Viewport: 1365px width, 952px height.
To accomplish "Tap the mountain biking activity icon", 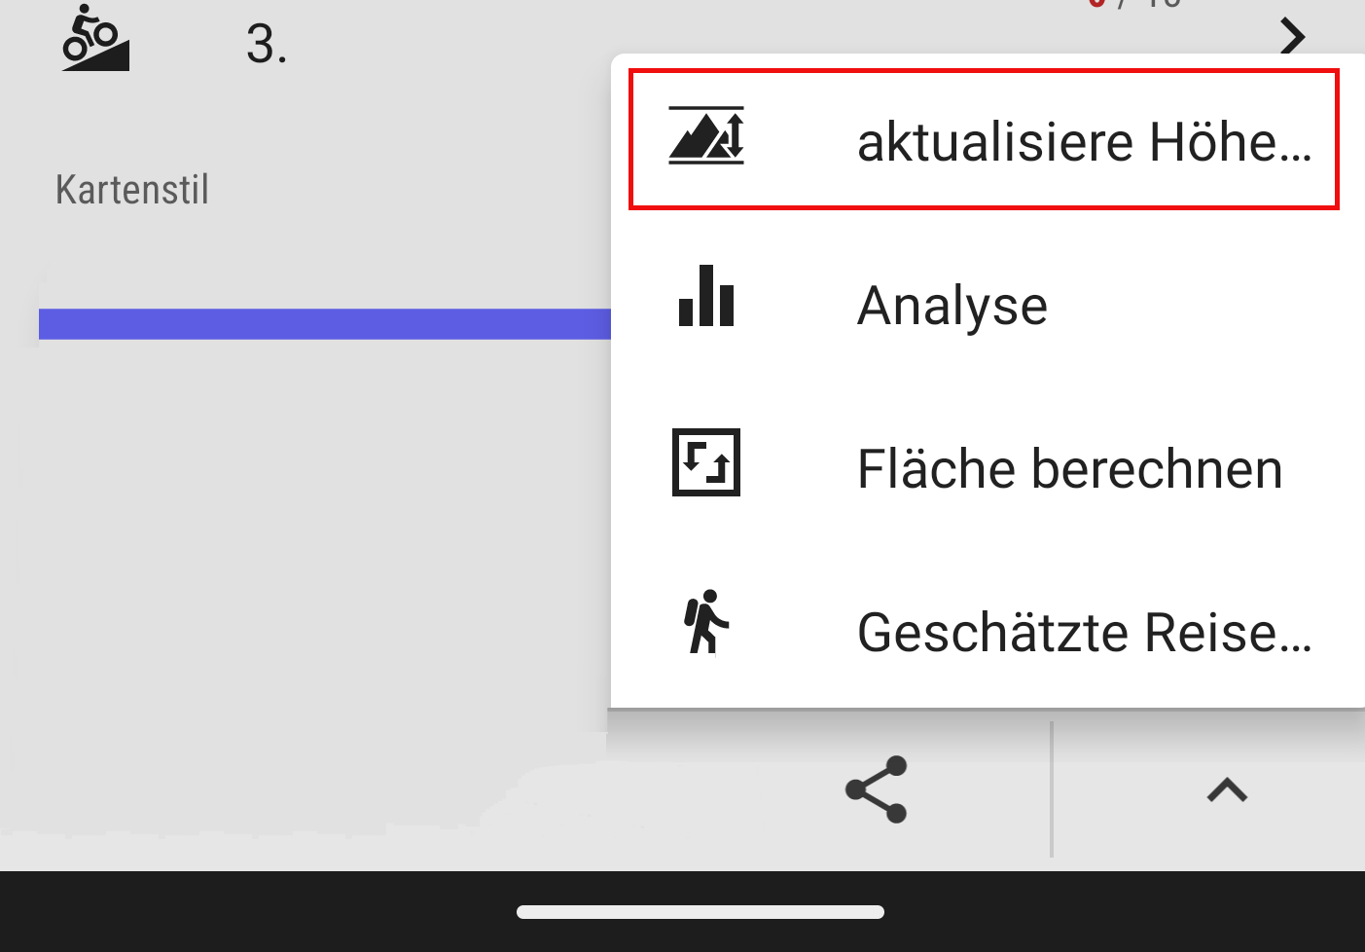I will tap(95, 40).
